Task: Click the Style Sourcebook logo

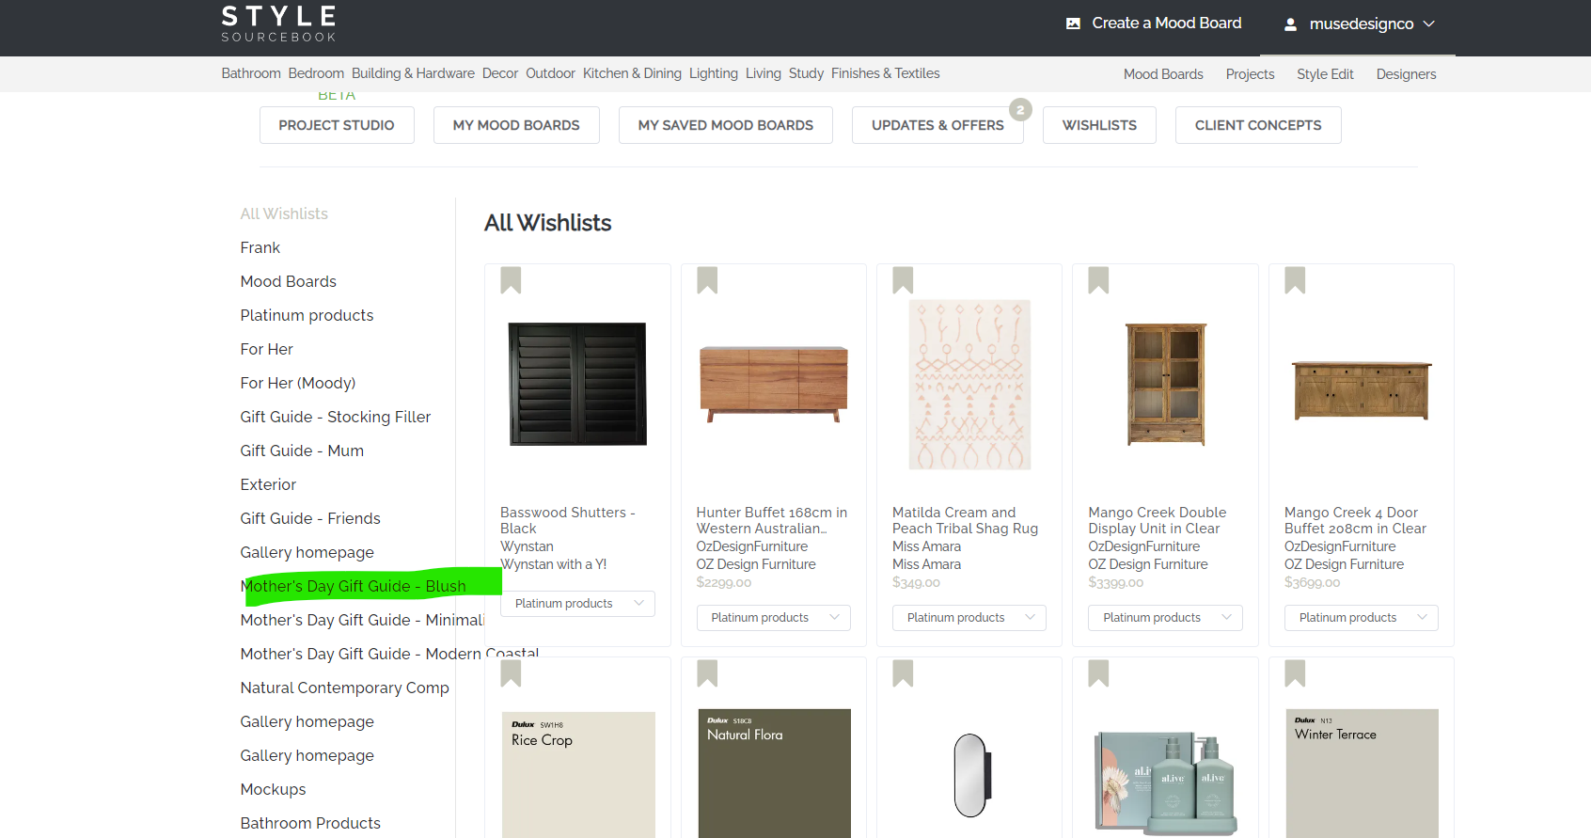Action: pos(278,24)
